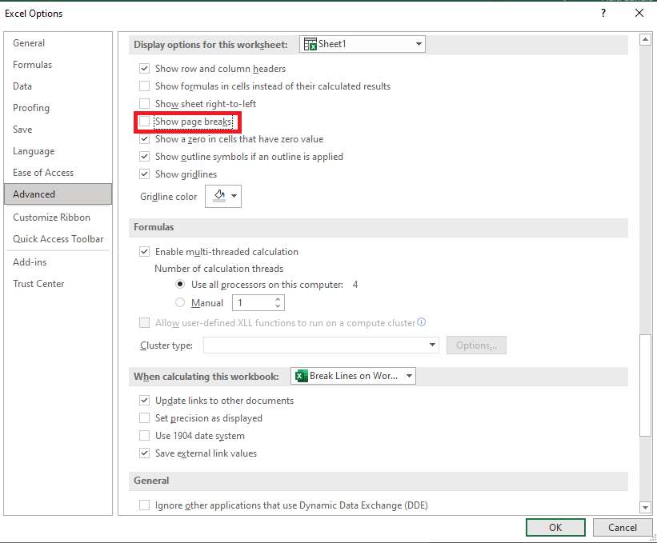Open the workbook selector Break Lines dropdown
Image resolution: width=657 pixels, height=543 pixels.
pyautogui.click(x=353, y=376)
